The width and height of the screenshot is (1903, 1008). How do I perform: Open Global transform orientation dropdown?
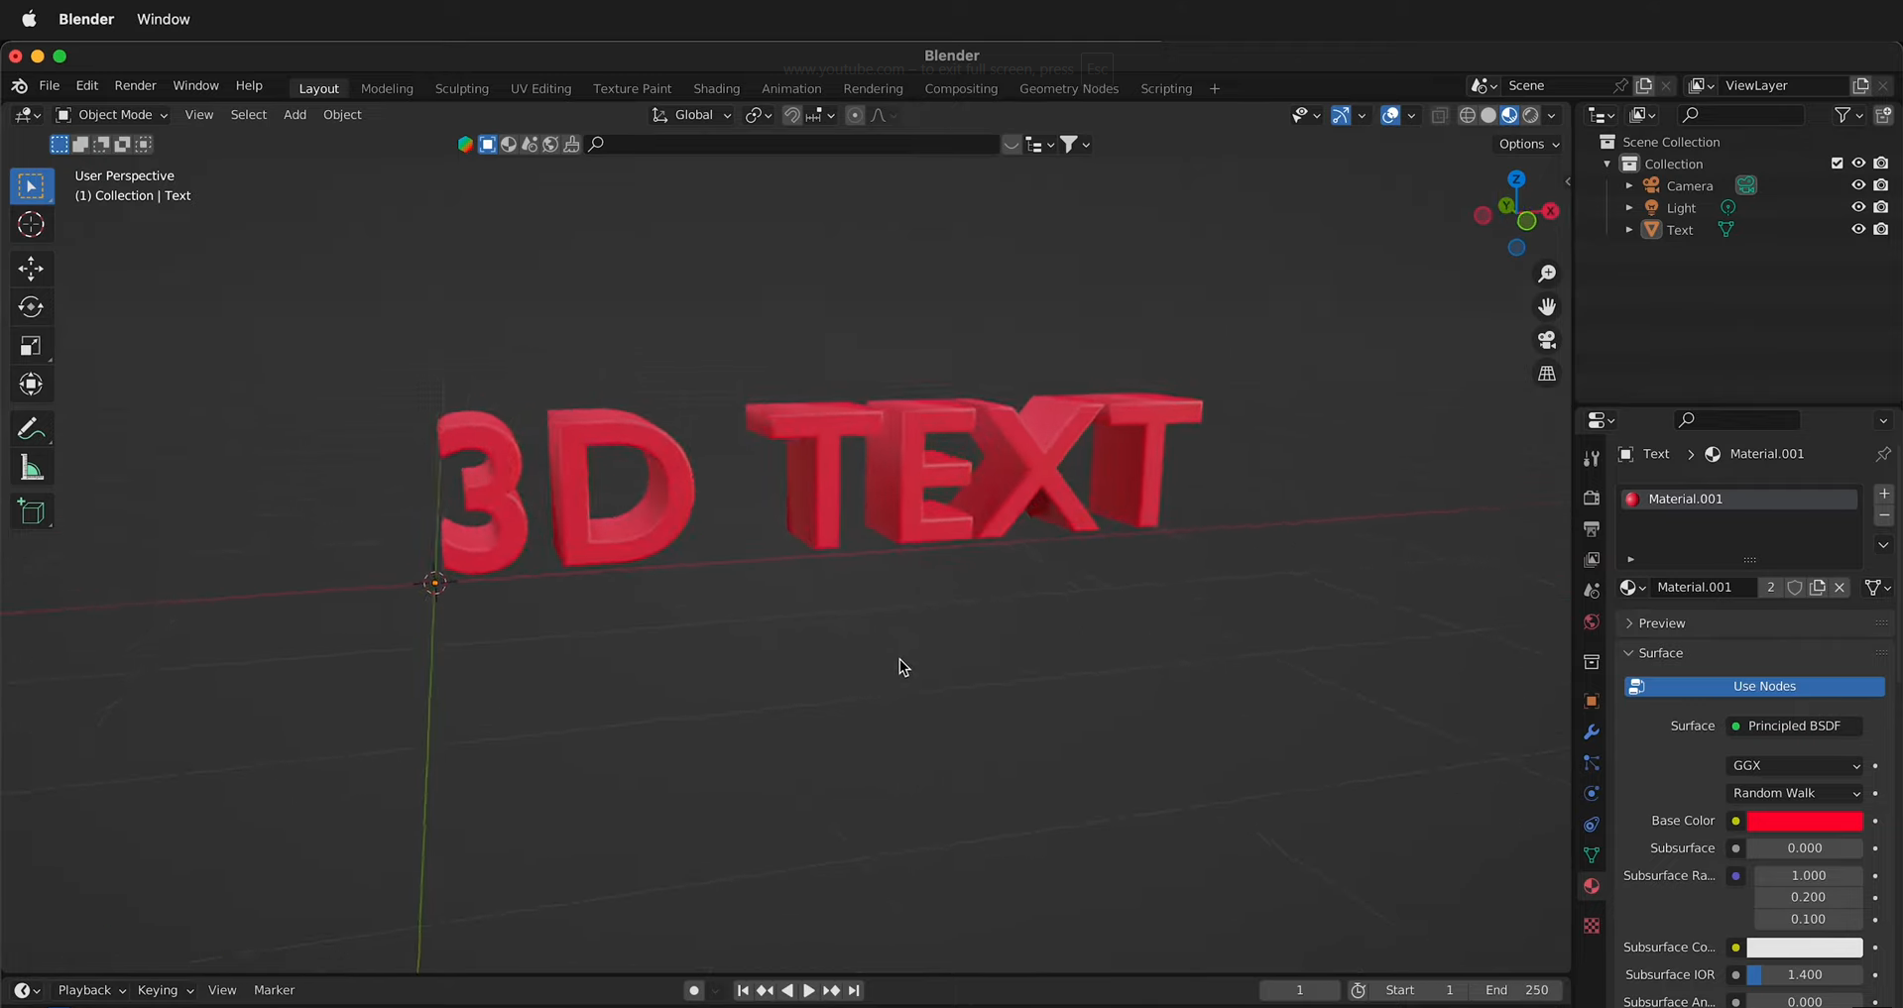(x=691, y=115)
